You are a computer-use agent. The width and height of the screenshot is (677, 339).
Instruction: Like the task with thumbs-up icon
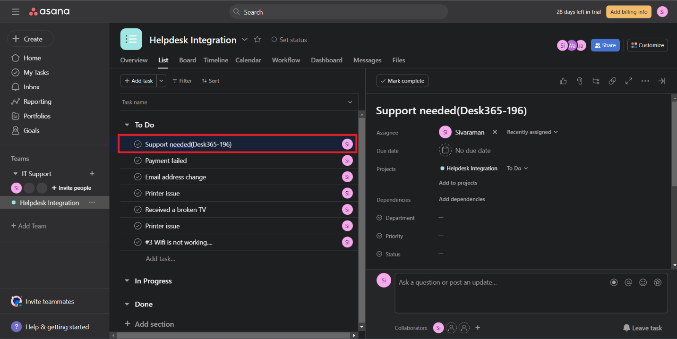563,81
